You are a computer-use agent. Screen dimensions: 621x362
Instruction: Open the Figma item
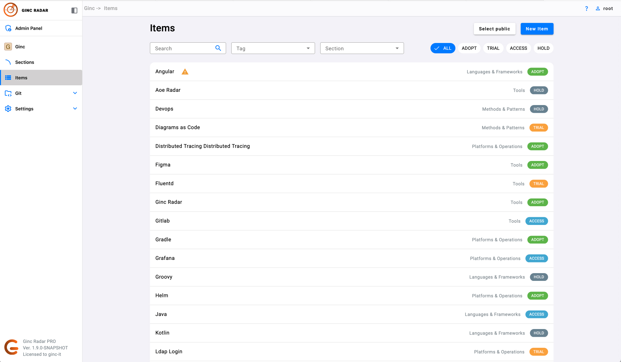point(352,165)
